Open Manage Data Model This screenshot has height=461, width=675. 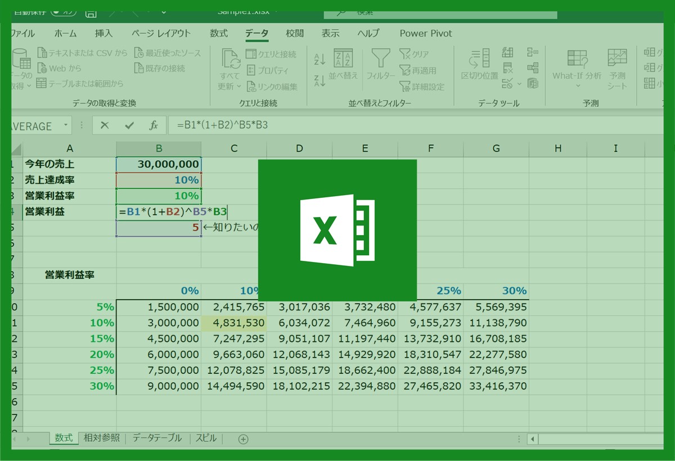point(533,84)
